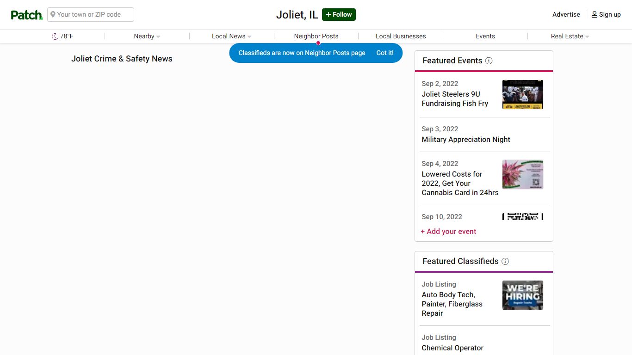Go to Events tab

485,36
